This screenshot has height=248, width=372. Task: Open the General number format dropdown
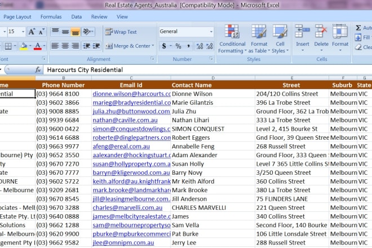(x=211, y=32)
